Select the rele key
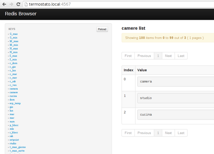The image size is (214, 154). point(12,129)
